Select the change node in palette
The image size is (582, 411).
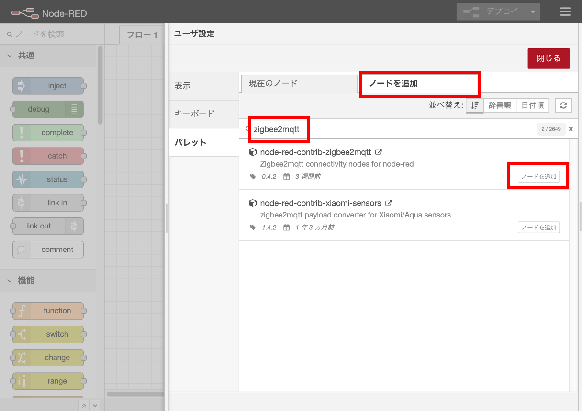point(48,358)
